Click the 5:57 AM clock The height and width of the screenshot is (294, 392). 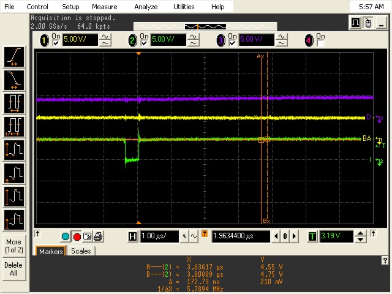(371, 7)
